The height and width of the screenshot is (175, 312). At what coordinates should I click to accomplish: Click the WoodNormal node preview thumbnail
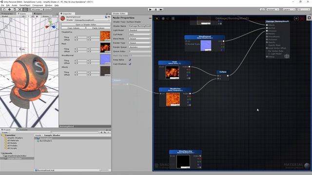[x=206, y=46]
